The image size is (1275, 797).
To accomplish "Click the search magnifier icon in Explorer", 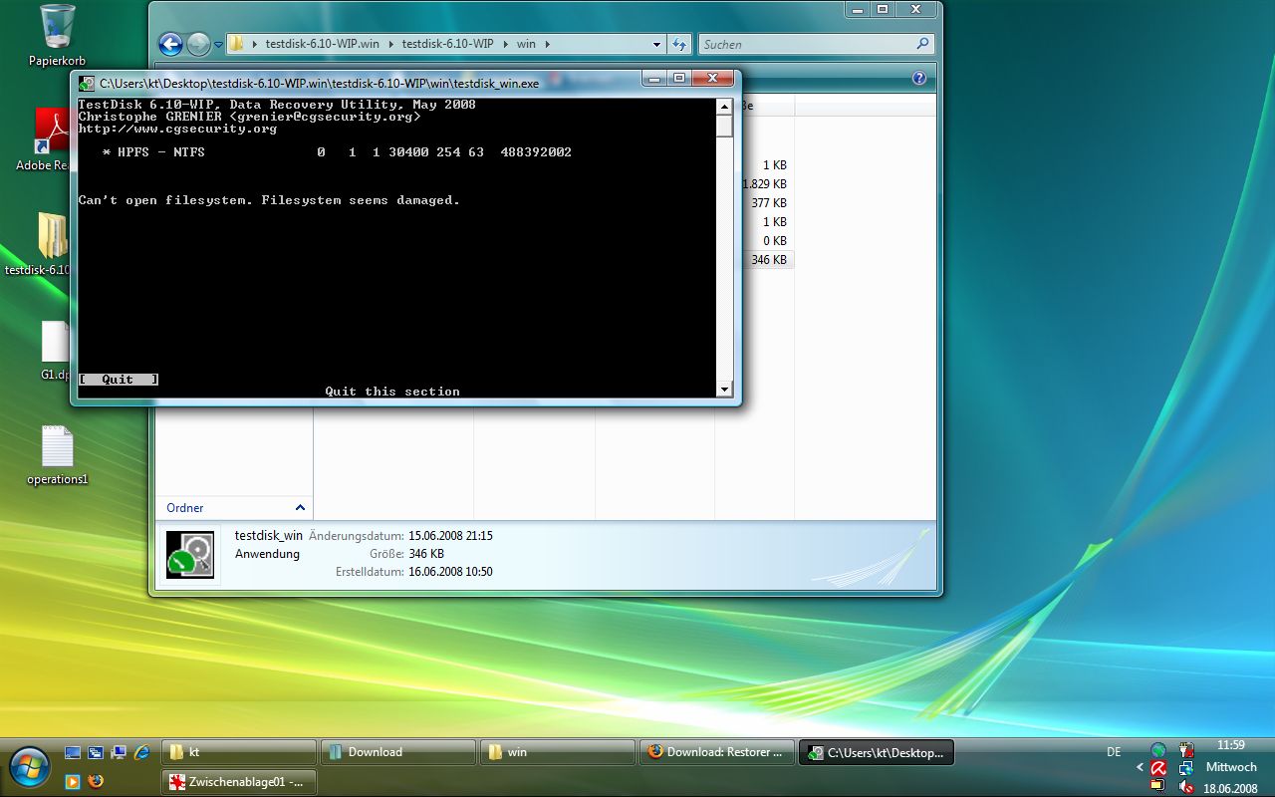I will (x=922, y=44).
